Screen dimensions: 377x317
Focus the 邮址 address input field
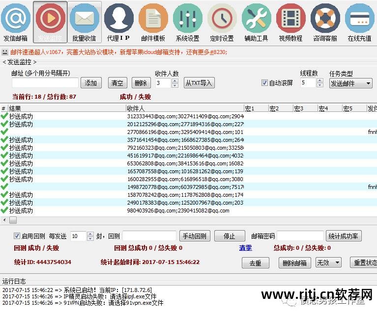click(x=45, y=83)
